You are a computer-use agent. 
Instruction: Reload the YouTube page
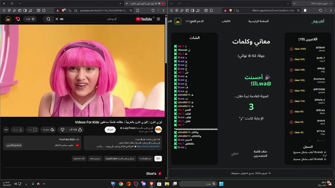(x=153, y=10)
